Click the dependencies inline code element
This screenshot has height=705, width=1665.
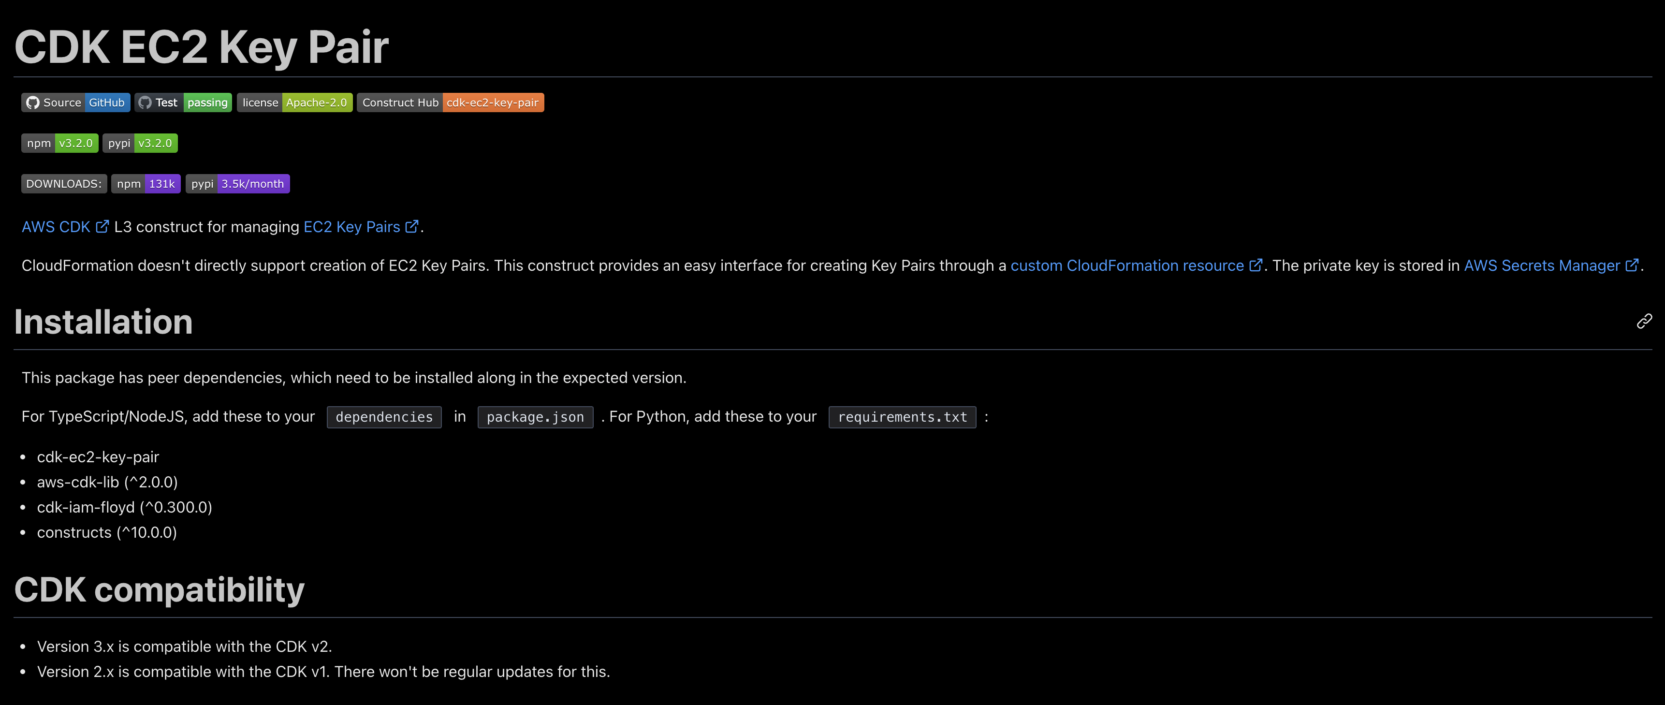click(384, 417)
